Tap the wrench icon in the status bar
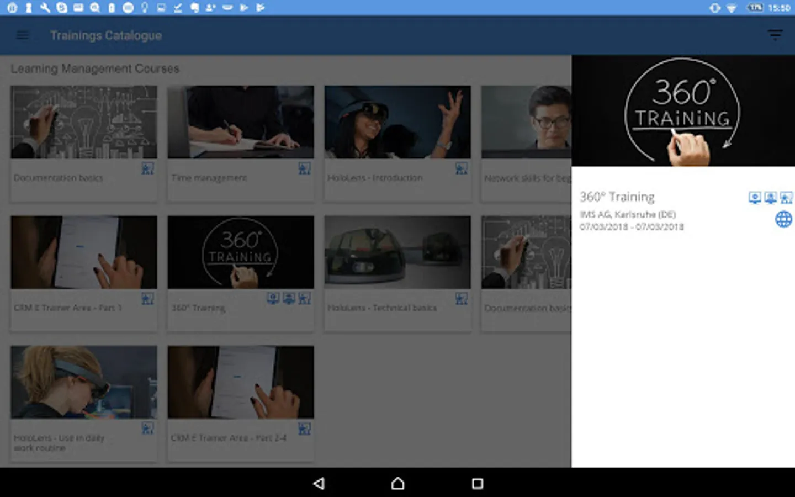 coord(45,8)
